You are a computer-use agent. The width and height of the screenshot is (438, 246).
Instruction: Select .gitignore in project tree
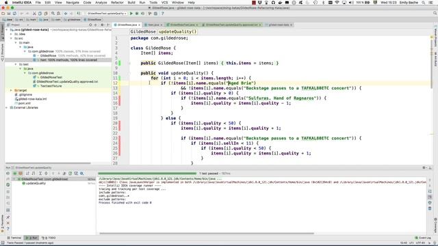pos(25,94)
